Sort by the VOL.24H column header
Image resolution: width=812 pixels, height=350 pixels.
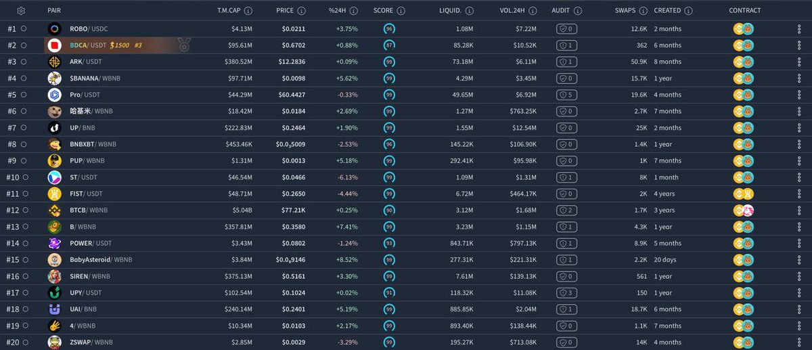click(514, 11)
